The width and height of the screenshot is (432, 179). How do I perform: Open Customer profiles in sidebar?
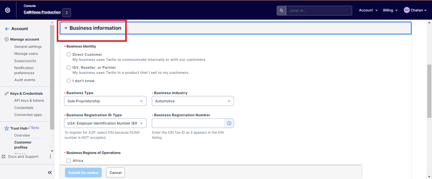23,145
